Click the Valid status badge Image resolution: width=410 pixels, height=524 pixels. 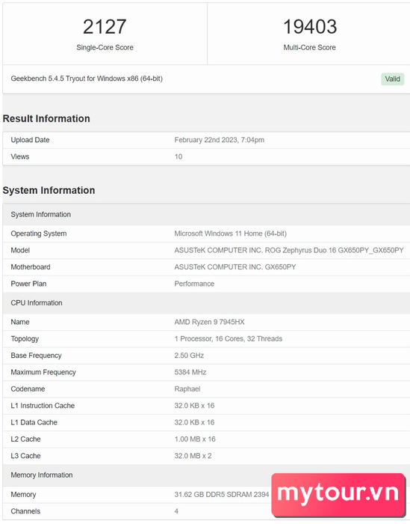(392, 79)
